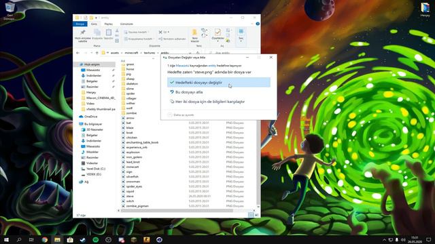Click the vertical scrollbar of file list
This screenshot has width=435, height=244.
[x=258, y=163]
